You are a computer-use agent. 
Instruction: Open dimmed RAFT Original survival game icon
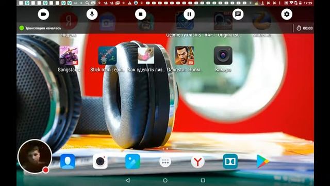(x=223, y=21)
